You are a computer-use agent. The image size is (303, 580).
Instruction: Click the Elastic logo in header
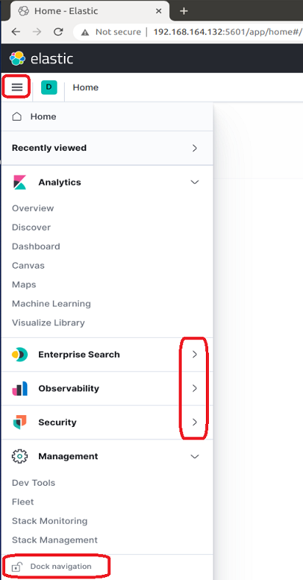point(41,58)
